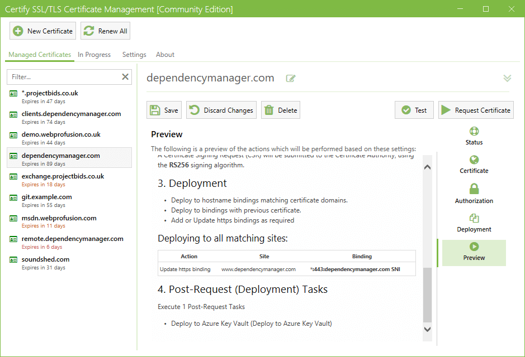The image size is (525, 357).
Task: Select remote.dependencymanager.com in the certificate list
Action: [72, 239]
